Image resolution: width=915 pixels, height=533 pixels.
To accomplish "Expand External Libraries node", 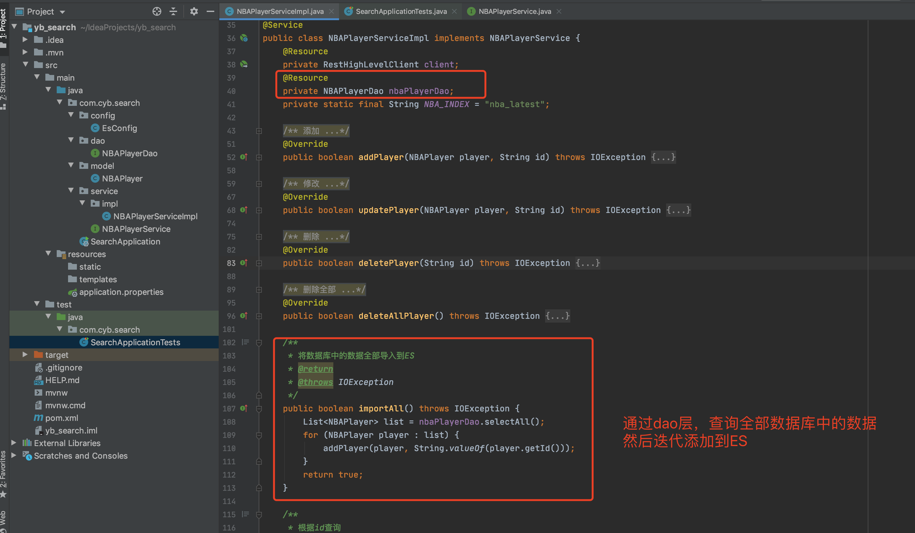I will tap(14, 443).
